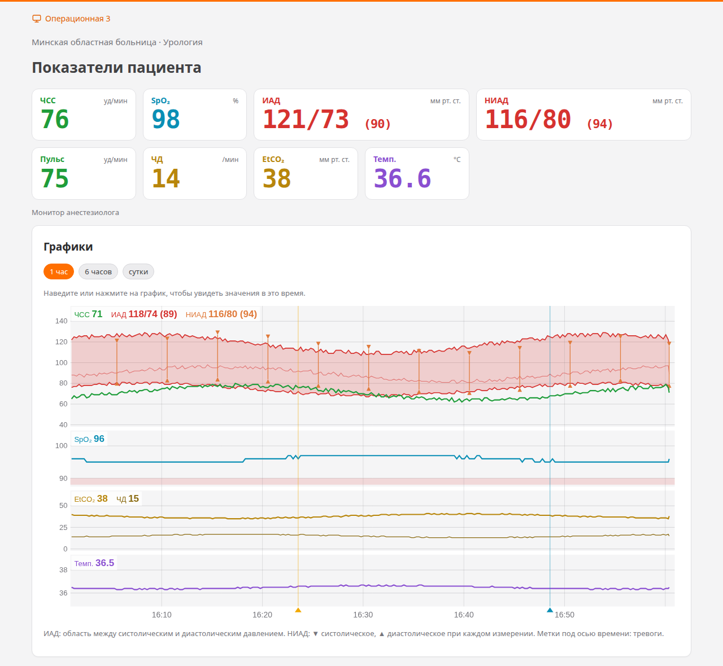
Task: Click the SpO₂ 96 chart label
Action: point(89,439)
